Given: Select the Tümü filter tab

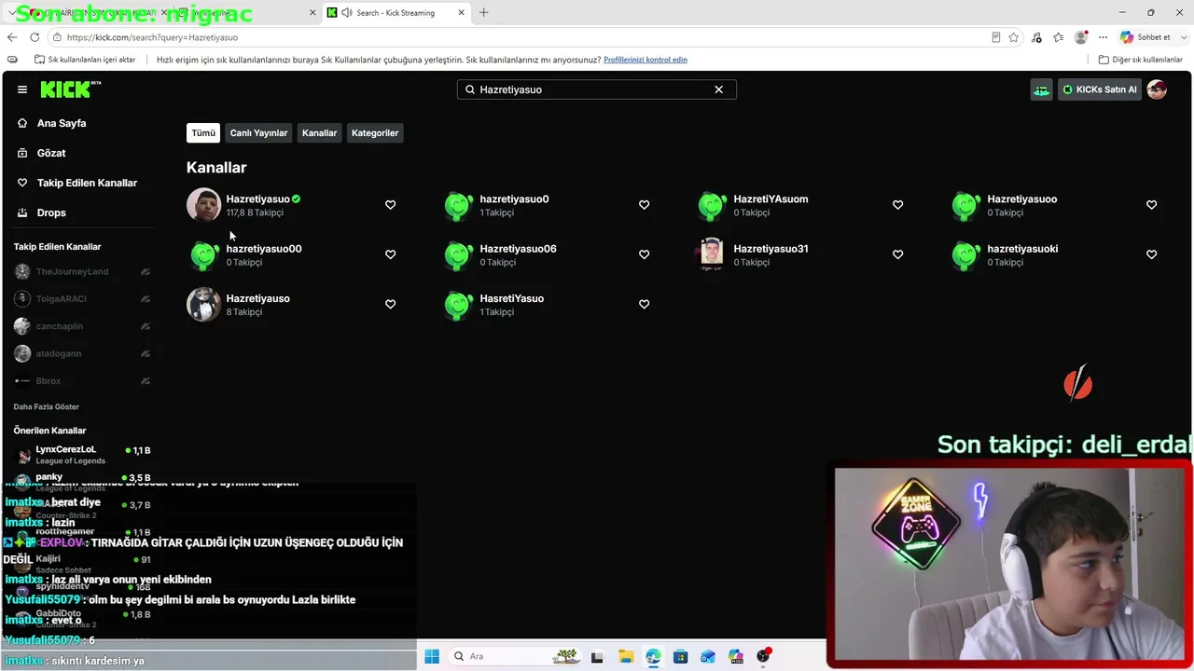Looking at the screenshot, I should pyautogui.click(x=203, y=133).
